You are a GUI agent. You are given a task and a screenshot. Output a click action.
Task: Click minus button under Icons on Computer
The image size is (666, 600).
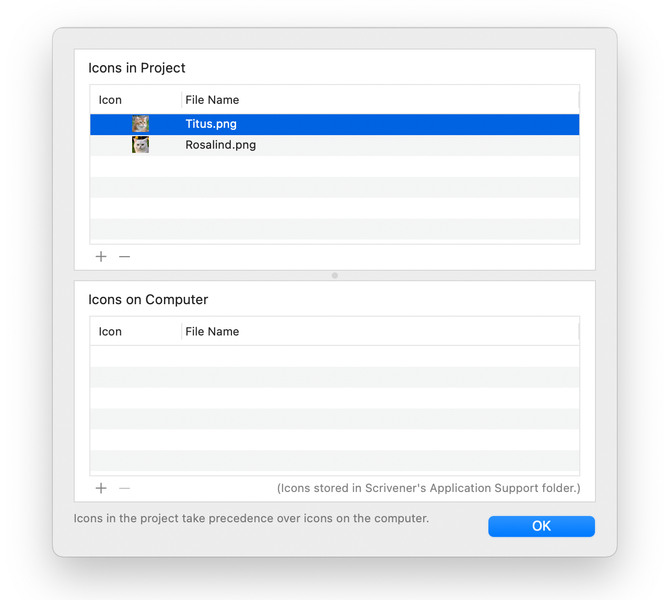tap(124, 488)
